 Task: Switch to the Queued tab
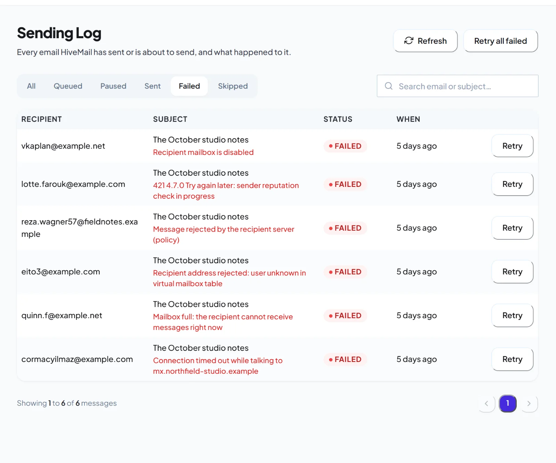click(x=68, y=86)
